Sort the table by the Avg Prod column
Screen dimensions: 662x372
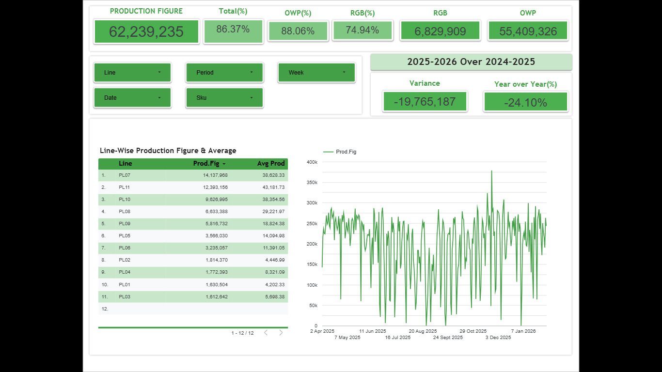click(x=271, y=163)
